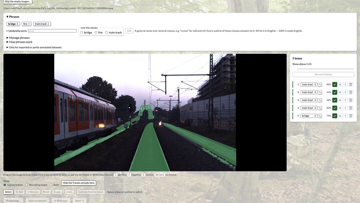Click the Undo button in the editing toolbar
Image resolution: width=360 pixels, height=203 pixels.
pyautogui.click(x=69, y=192)
